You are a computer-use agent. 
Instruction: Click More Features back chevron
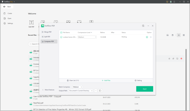pos(43,90)
